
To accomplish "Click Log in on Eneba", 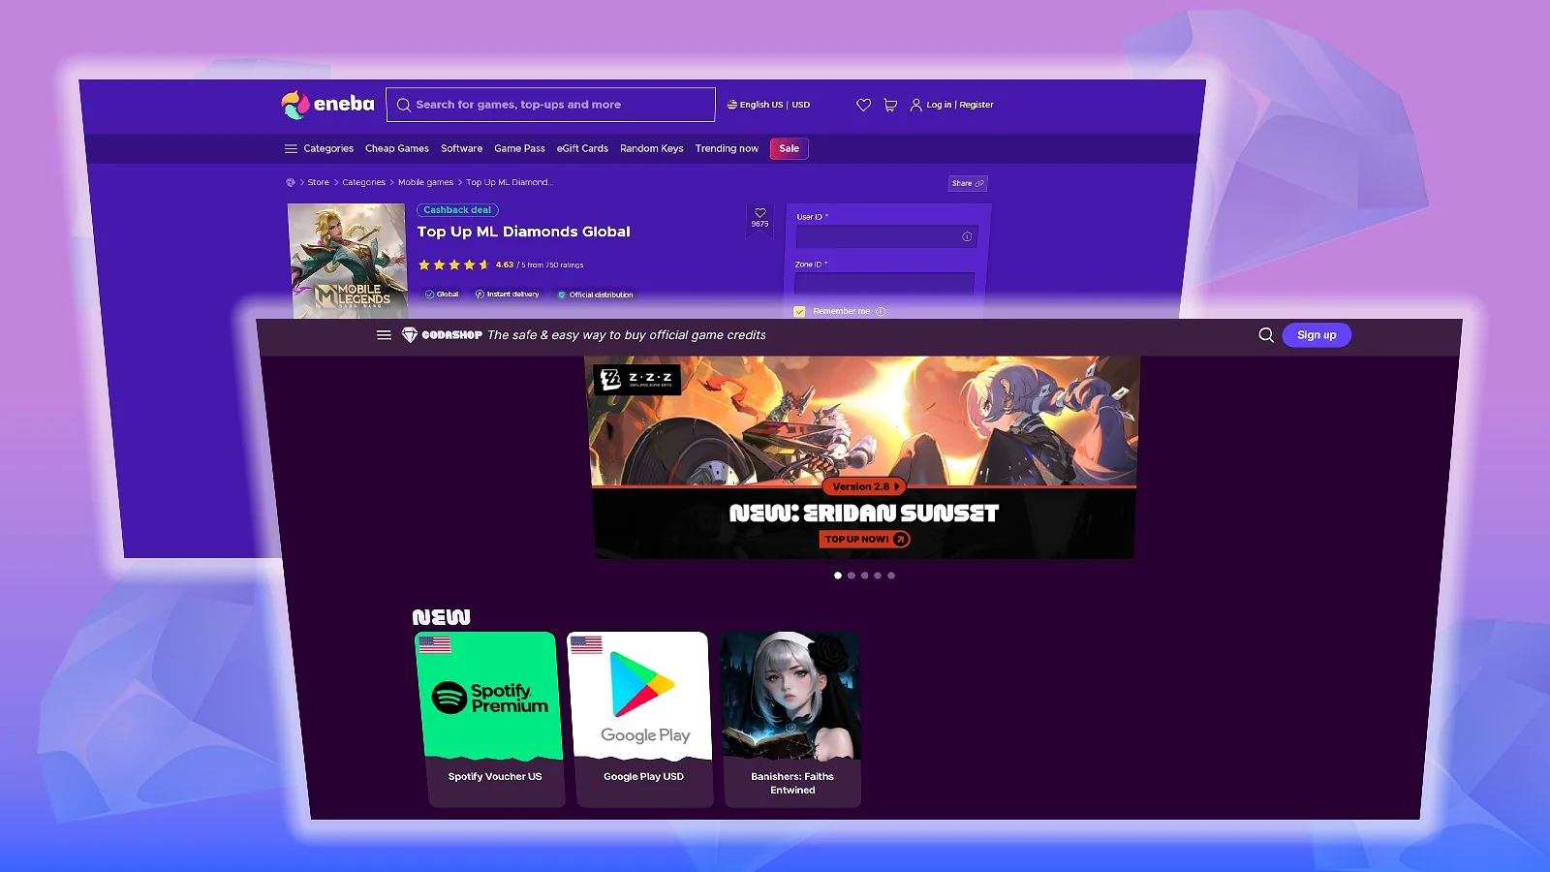I will (939, 105).
